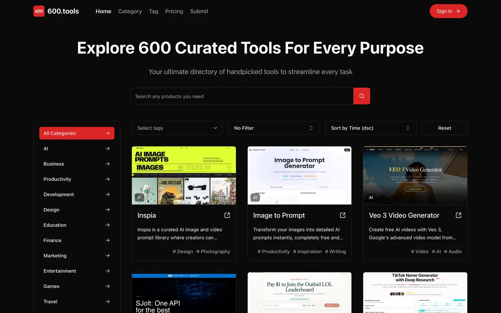Open the Sort by Time (dsc) dropdown
Screen dimensions: 501x313
(x=371, y=128)
